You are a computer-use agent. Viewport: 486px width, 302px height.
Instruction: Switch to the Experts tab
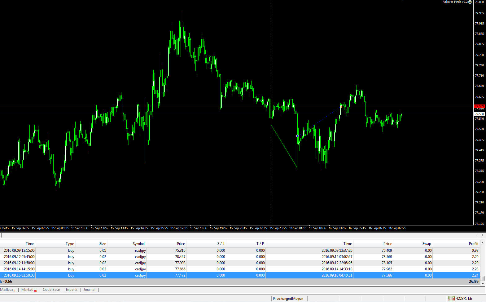[x=72, y=290]
